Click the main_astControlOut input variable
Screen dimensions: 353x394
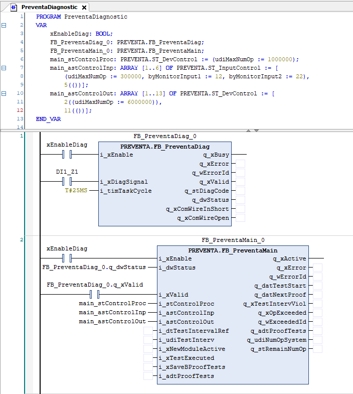click(x=112, y=322)
